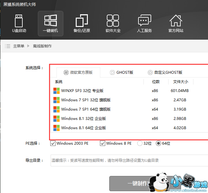
Task: Click the 4.02GB file size cell
Action: click(x=180, y=128)
